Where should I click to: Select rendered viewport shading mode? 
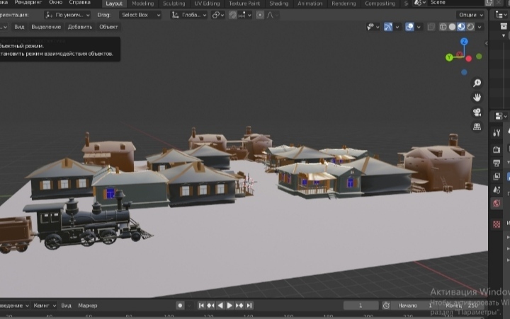pyautogui.click(x=471, y=27)
